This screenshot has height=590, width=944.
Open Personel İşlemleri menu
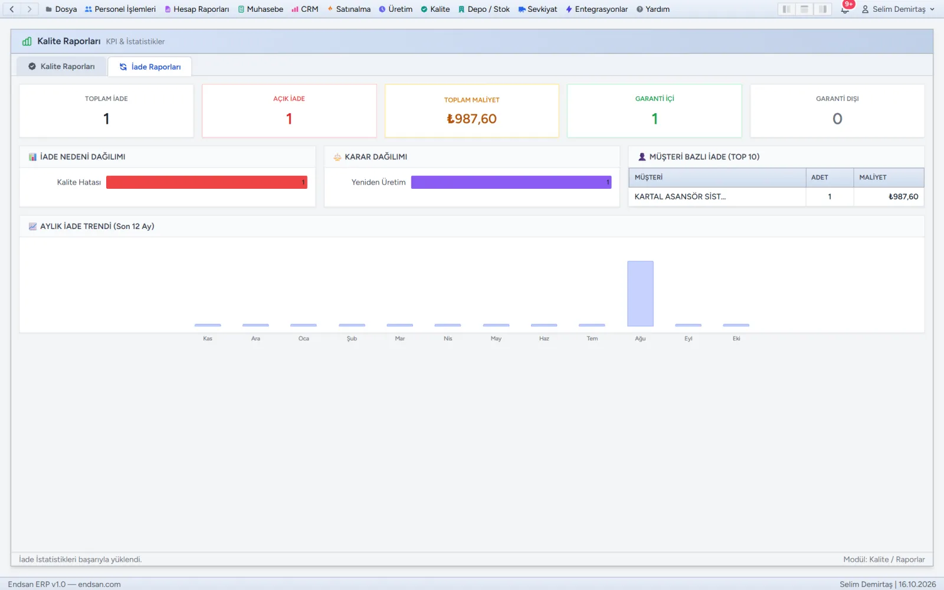120,9
